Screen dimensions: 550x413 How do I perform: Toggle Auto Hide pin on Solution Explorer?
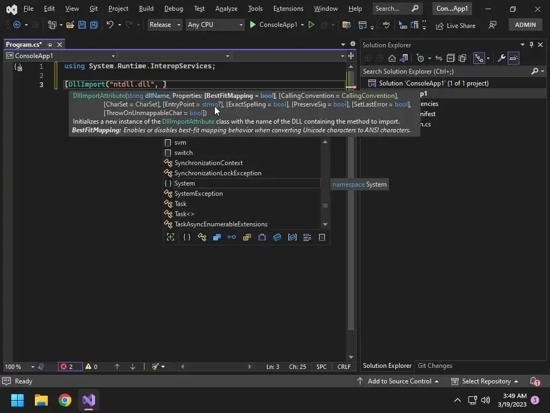click(x=531, y=45)
